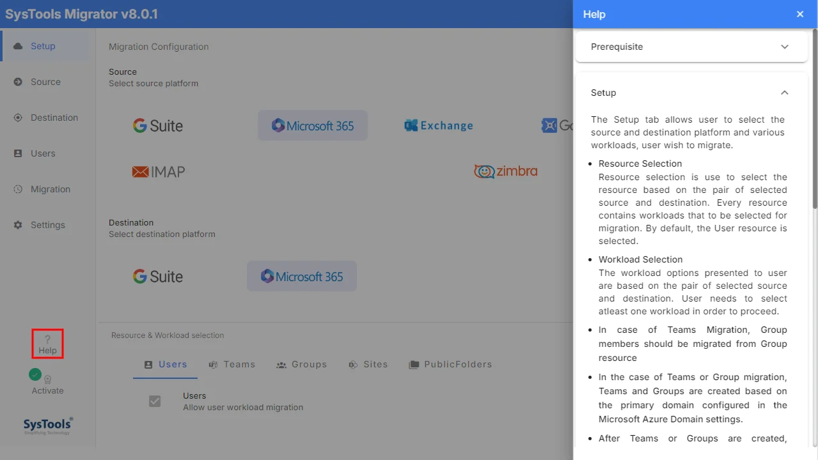Click the 'Select destination platform' text
The height and width of the screenshot is (460, 818).
(x=162, y=234)
